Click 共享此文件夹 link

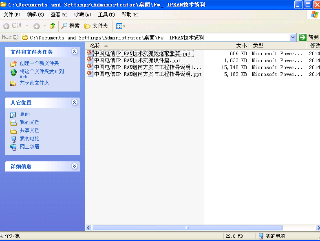(34, 83)
